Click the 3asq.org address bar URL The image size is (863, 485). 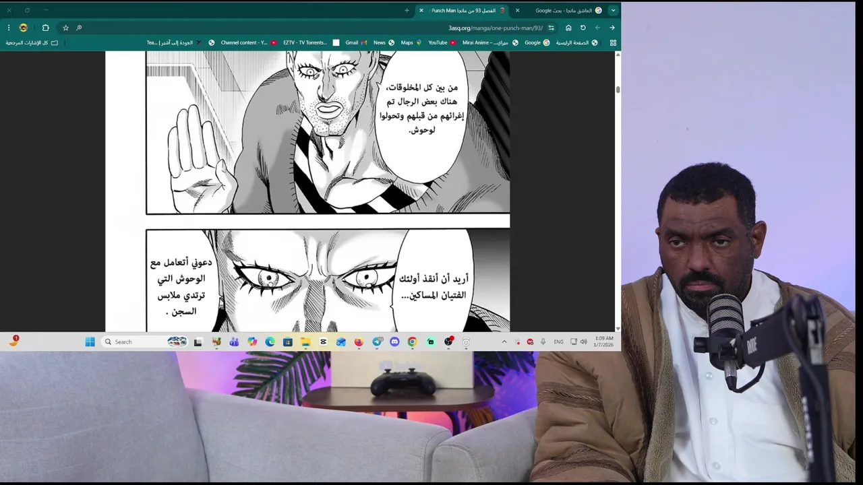pyautogui.click(x=495, y=28)
